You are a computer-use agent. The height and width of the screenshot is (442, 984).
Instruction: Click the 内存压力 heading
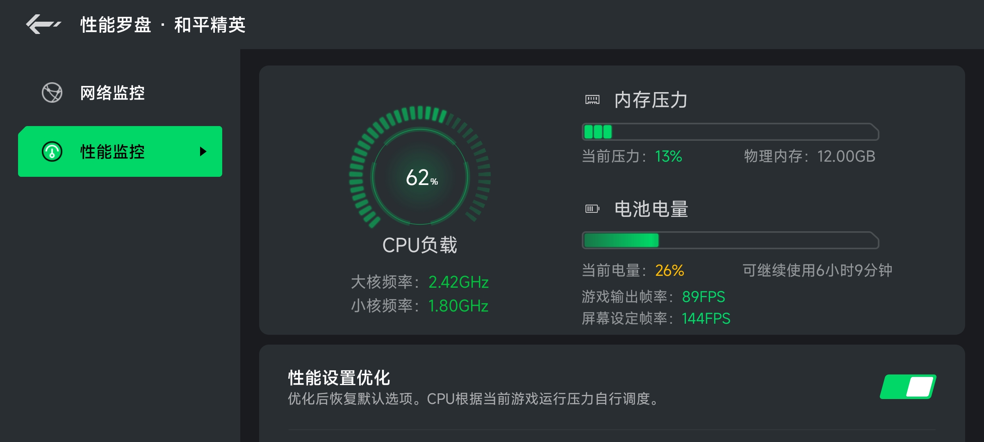651,100
